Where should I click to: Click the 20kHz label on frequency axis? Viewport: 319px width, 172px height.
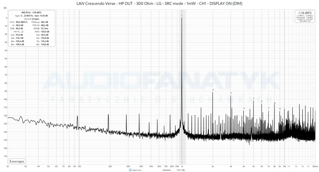(315, 166)
